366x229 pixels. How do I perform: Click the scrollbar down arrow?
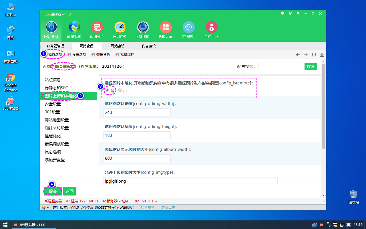point(323,195)
